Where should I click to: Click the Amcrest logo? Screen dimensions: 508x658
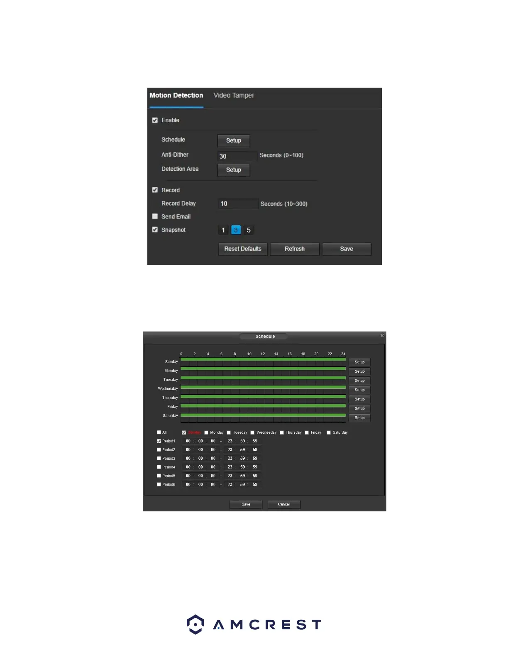click(x=254, y=624)
